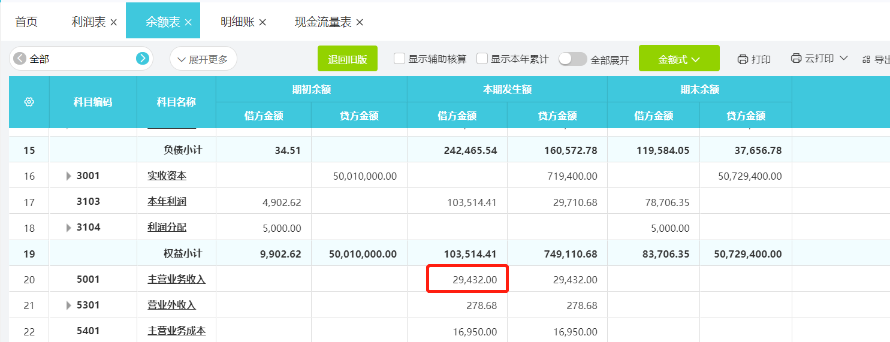Tick the 显示本年累计 checkbox
This screenshot has width=890, height=342.
pos(482,59)
